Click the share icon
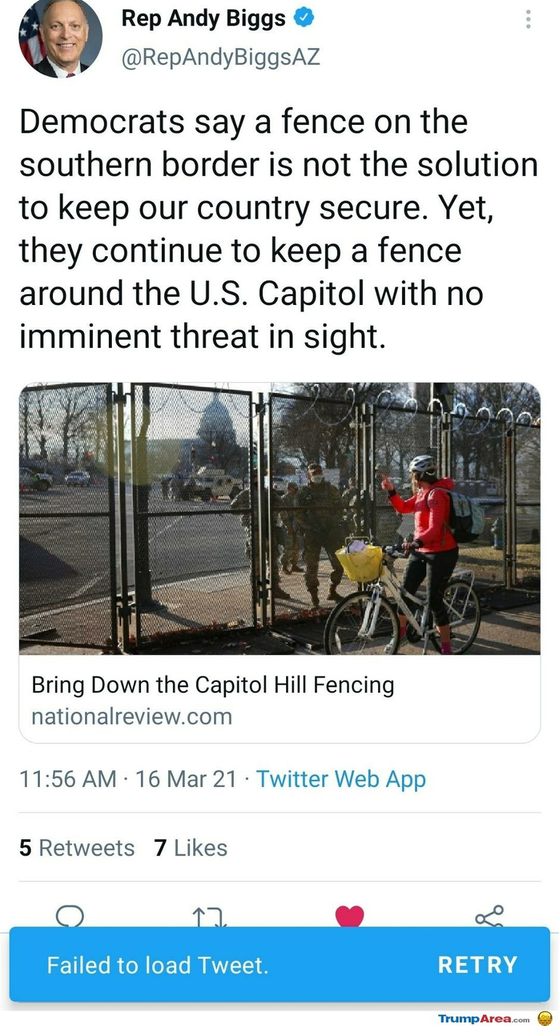The width and height of the screenshot is (559, 1026). pos(489,916)
